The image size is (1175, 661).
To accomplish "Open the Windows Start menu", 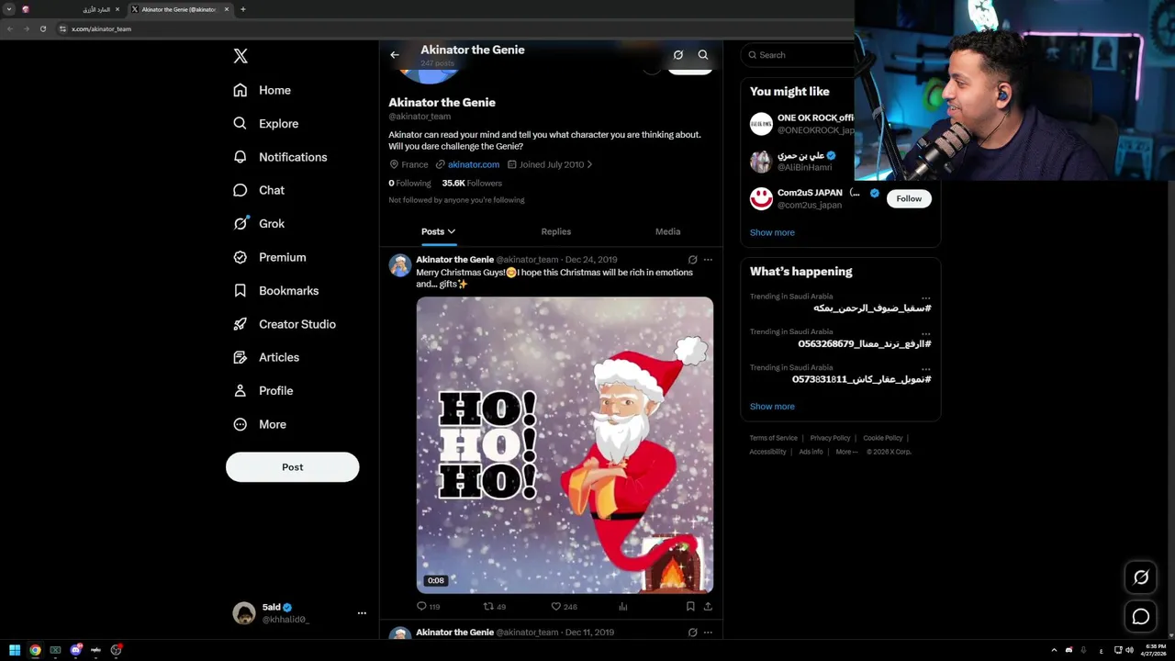I will [15, 650].
